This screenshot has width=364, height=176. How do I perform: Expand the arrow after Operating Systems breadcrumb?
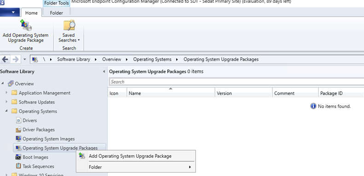tap(177, 60)
